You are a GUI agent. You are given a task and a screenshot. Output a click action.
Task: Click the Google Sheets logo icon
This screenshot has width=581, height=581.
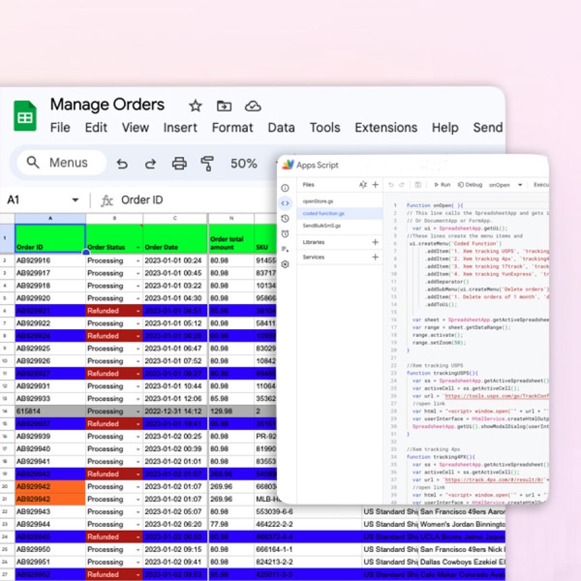coord(25,116)
